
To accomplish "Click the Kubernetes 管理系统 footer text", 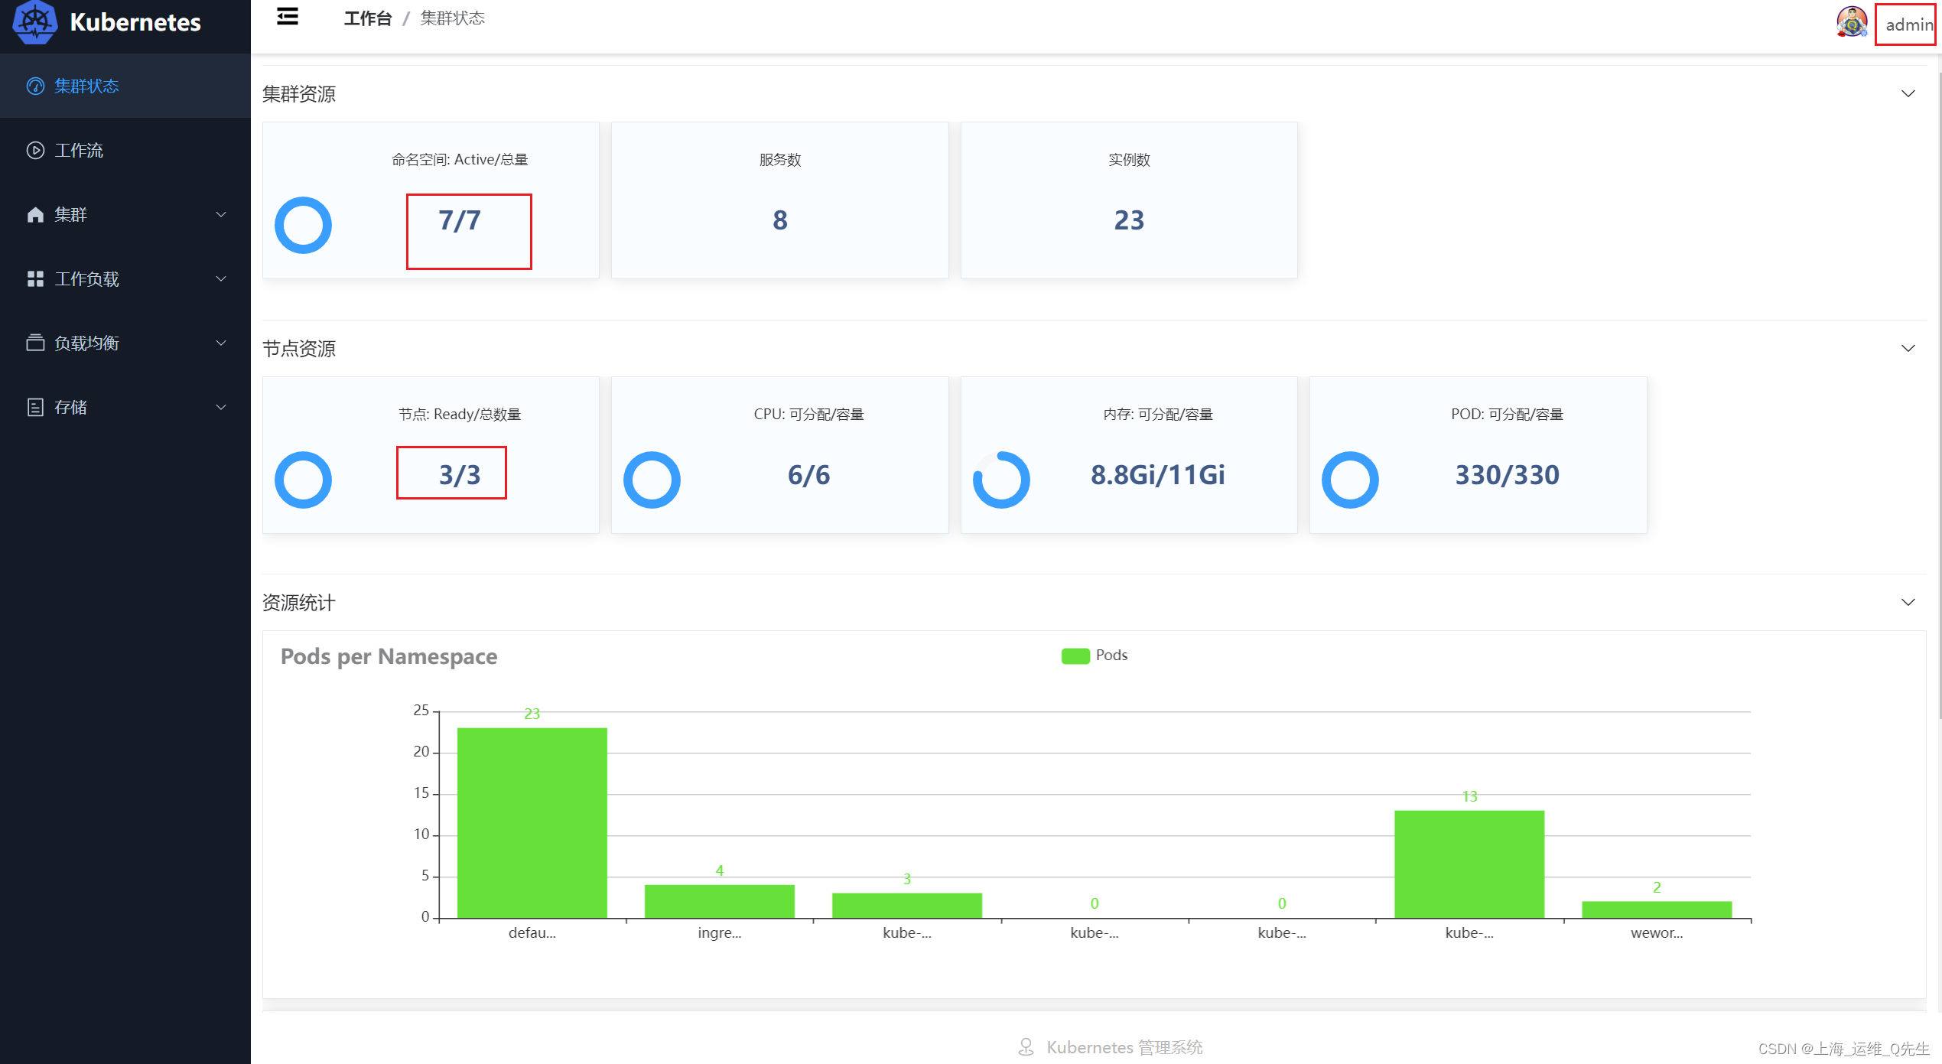I will coord(1124,1047).
